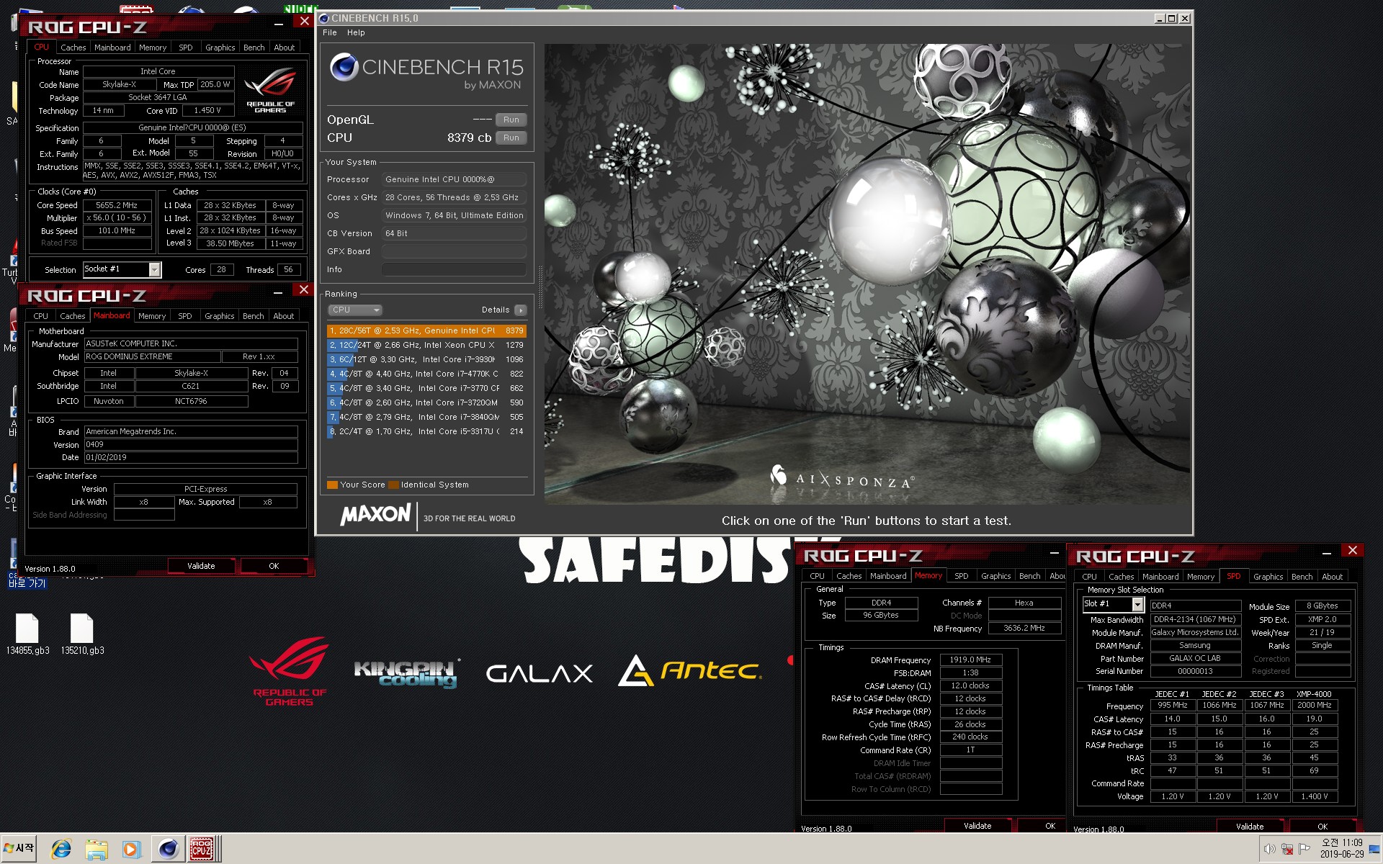Viewport: 1383px width, 864px height.
Task: Switch to Bench tab in top CPU-Z window
Action: [x=254, y=48]
